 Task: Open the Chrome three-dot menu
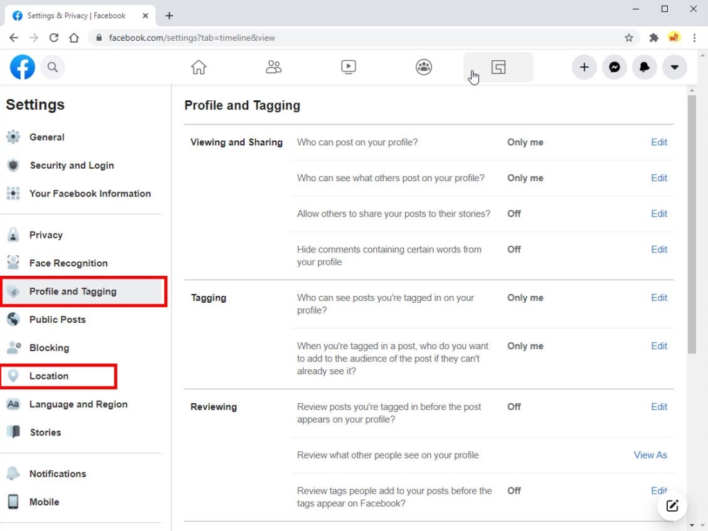pos(694,37)
